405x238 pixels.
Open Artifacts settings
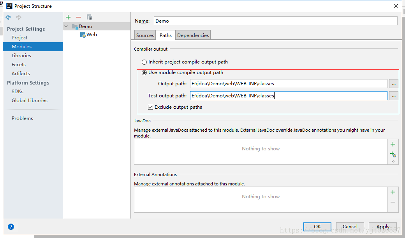click(x=21, y=74)
